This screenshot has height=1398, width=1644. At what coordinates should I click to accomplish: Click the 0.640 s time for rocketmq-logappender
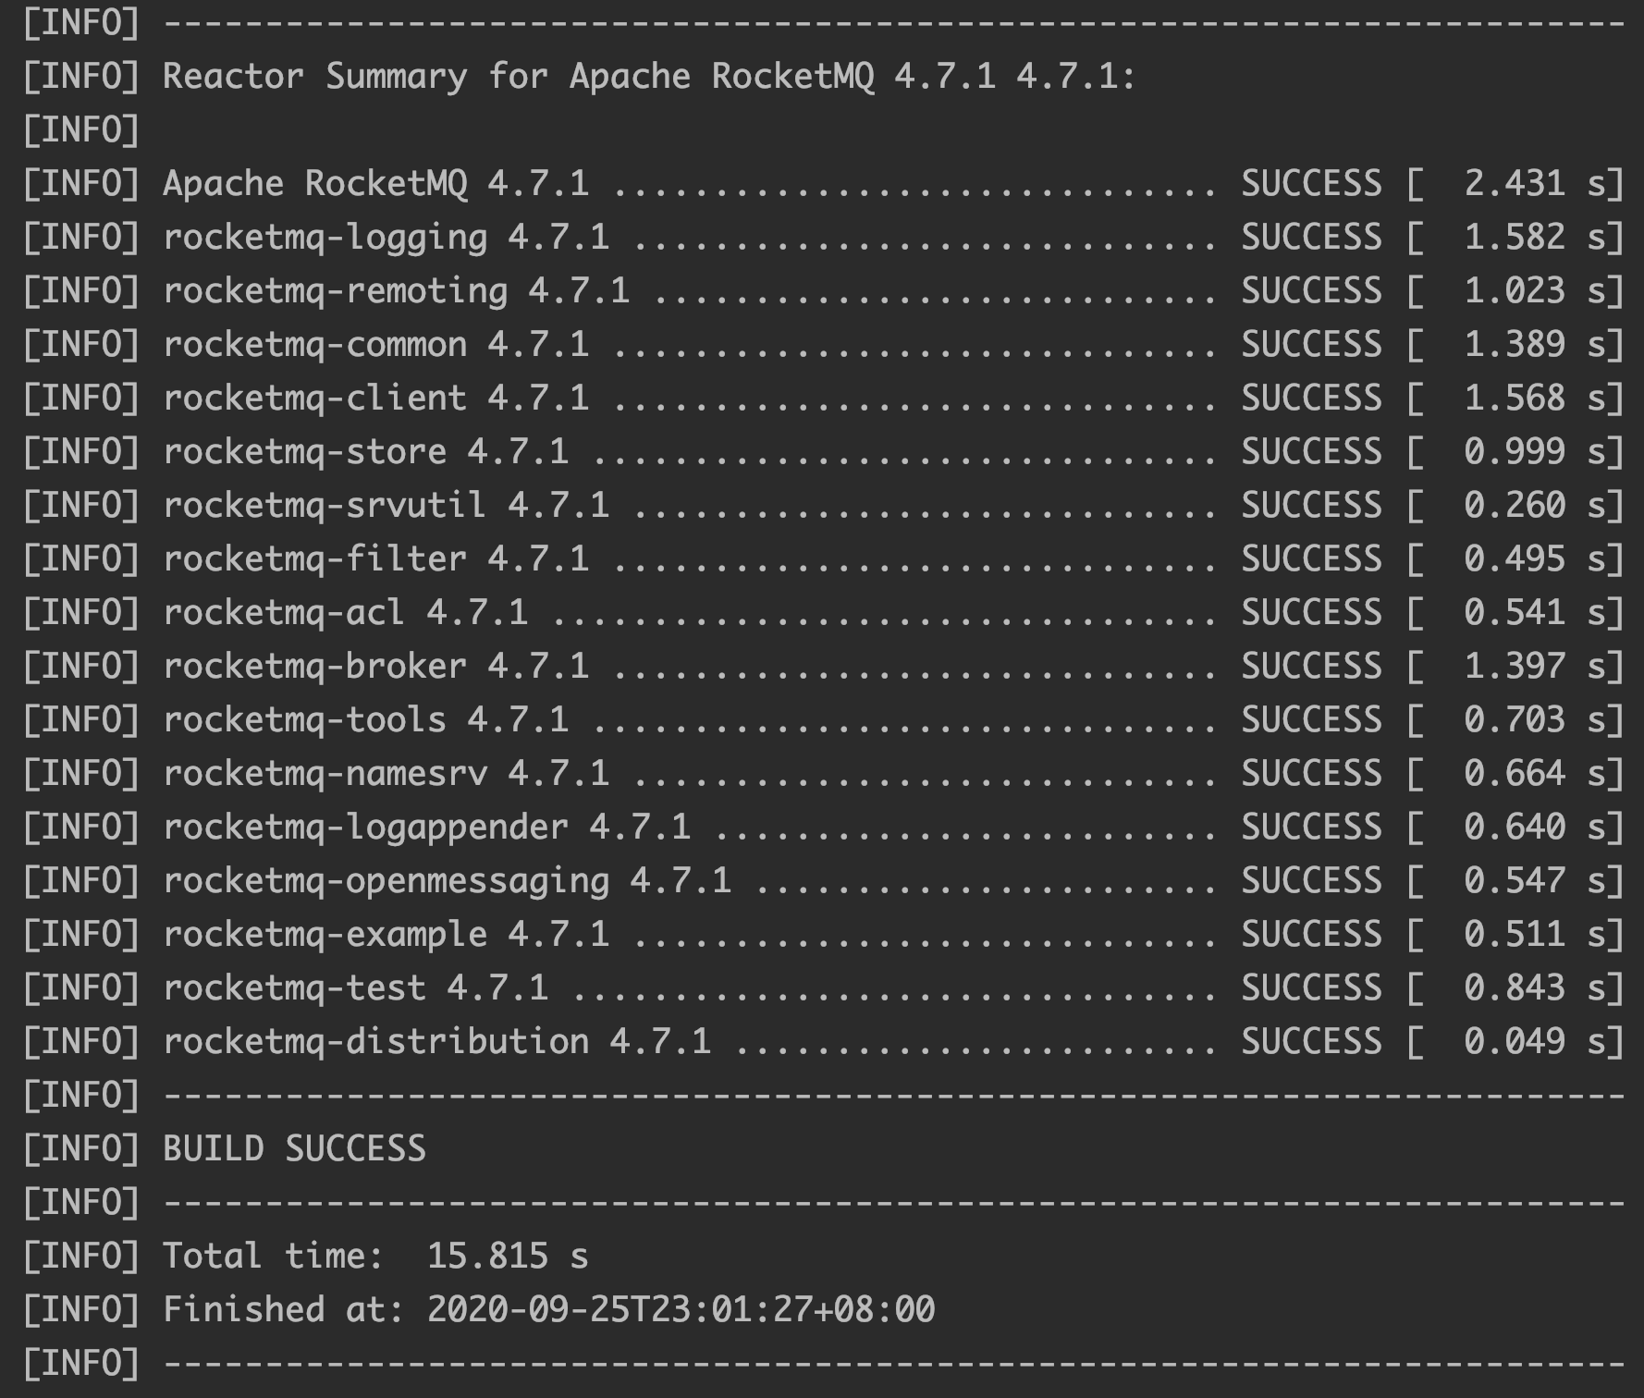(1535, 827)
